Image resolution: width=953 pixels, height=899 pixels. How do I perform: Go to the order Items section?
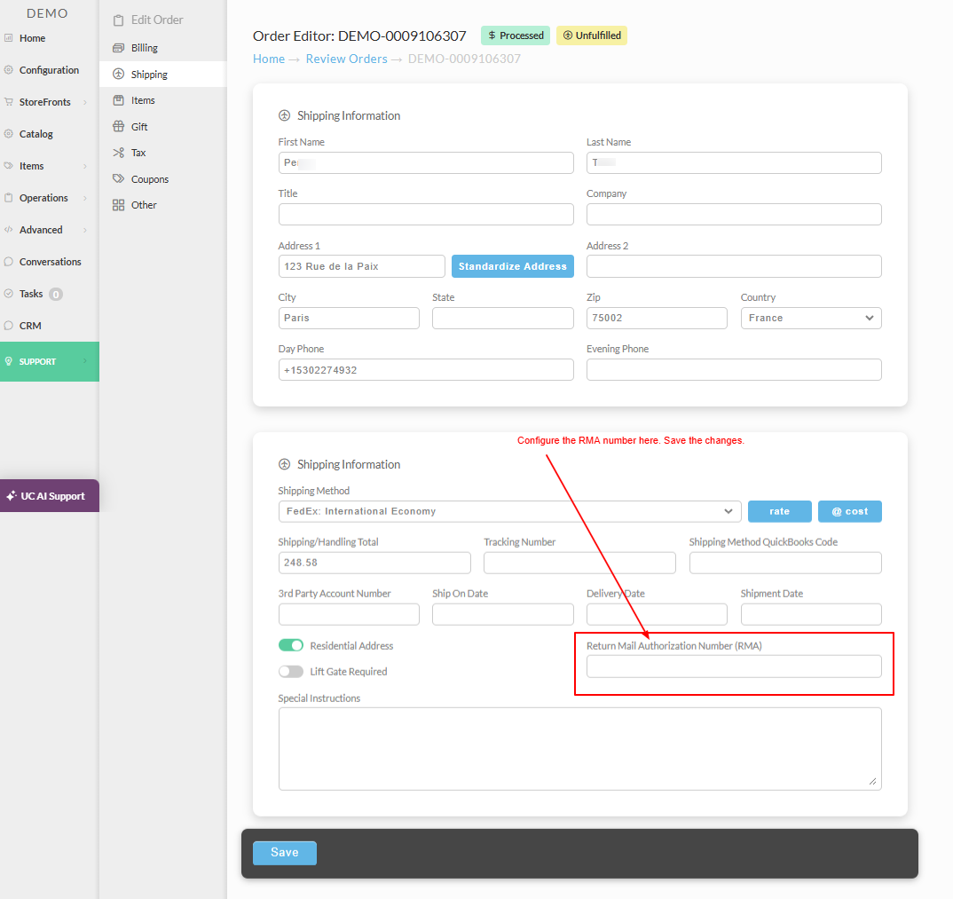tap(163, 100)
